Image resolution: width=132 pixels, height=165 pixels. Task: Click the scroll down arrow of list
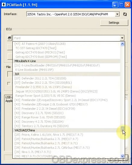122,156
